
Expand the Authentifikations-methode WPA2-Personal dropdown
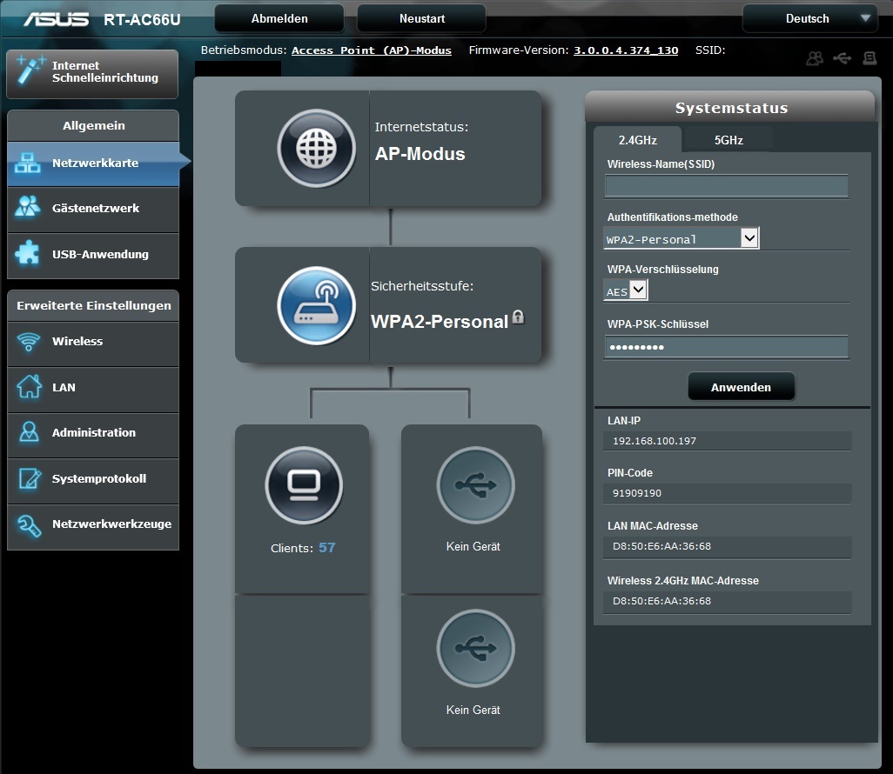[x=749, y=237]
